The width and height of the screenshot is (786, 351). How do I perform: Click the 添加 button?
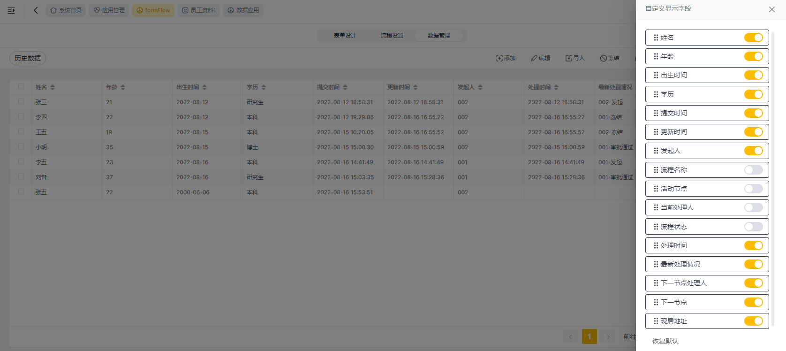506,58
